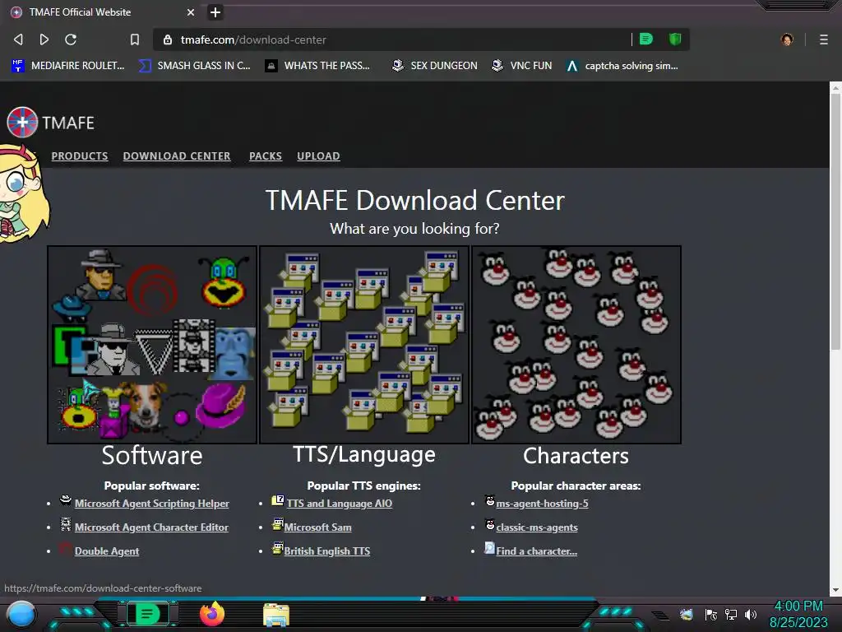The height and width of the screenshot is (632, 842).
Task: Open the browser hamburger menu
Action: [x=823, y=39]
